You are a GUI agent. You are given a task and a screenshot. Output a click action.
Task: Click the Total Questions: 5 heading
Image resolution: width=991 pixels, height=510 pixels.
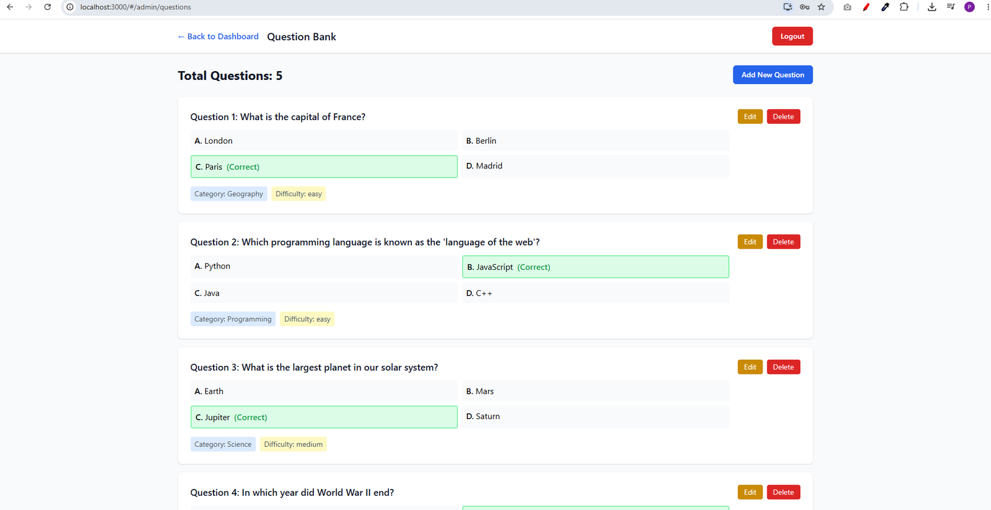230,76
